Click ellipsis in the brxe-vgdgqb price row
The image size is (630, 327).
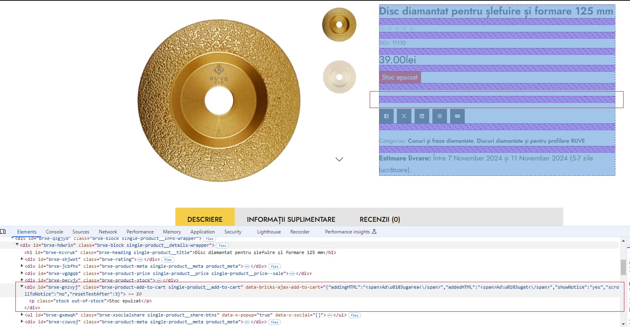click(292, 273)
